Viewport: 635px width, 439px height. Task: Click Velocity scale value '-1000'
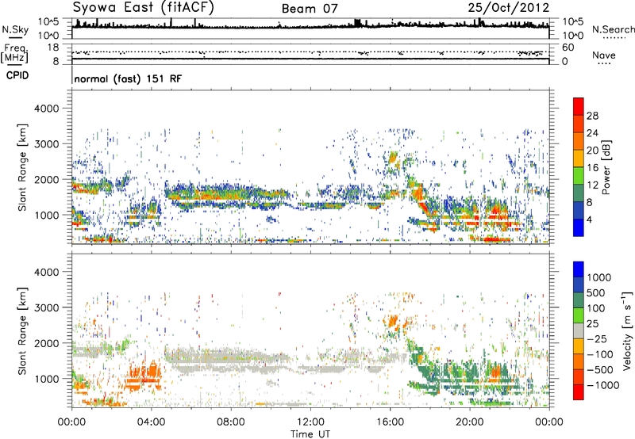point(602,385)
